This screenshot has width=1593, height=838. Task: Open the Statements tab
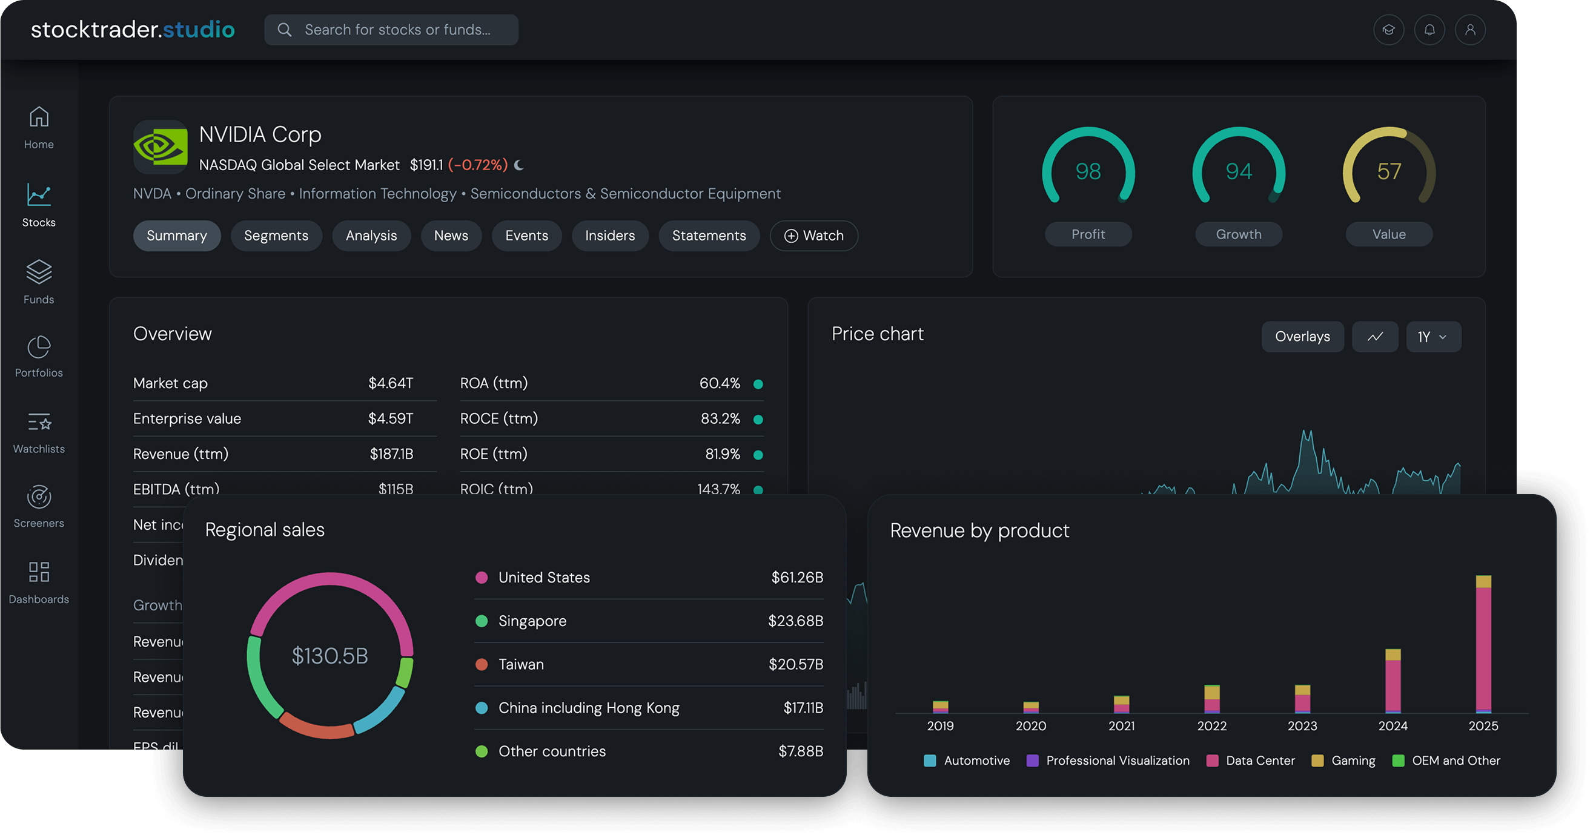pos(709,236)
